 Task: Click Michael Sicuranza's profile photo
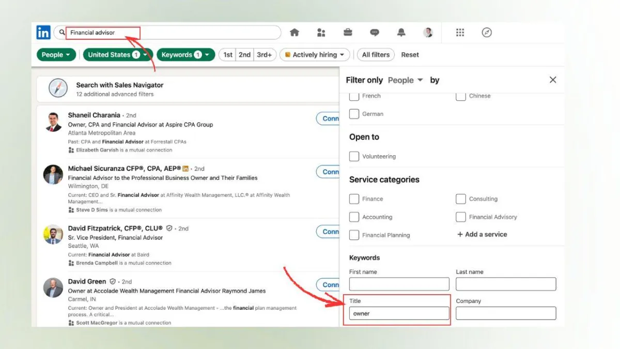click(53, 175)
